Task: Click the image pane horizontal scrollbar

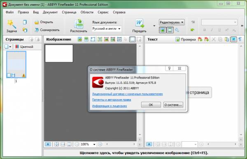Action: 121,144
